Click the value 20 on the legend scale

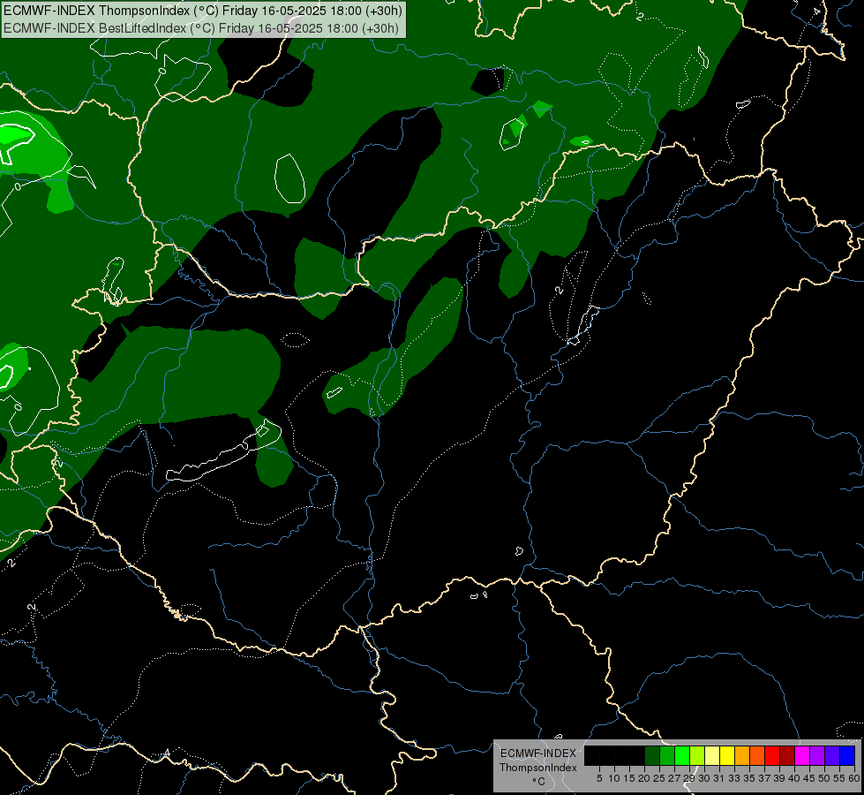coord(644,778)
